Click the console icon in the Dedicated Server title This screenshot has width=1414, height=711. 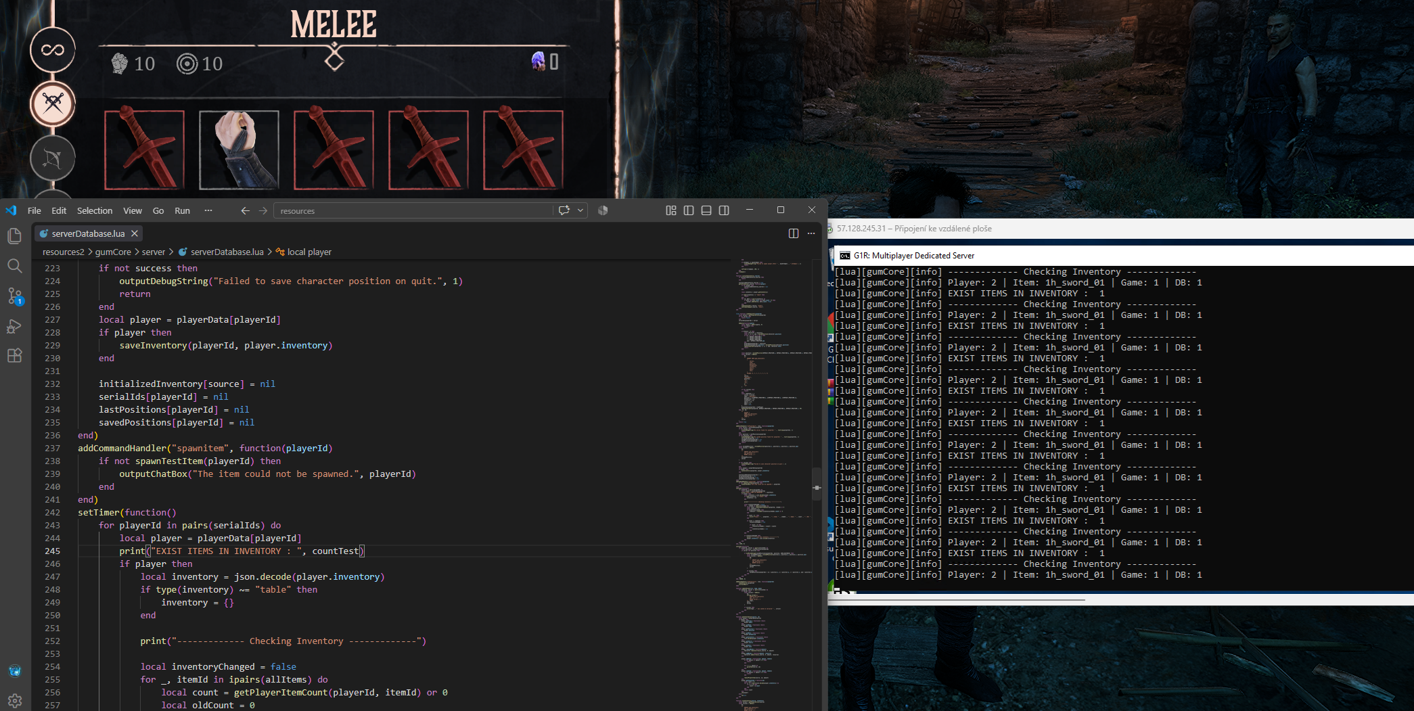click(845, 256)
